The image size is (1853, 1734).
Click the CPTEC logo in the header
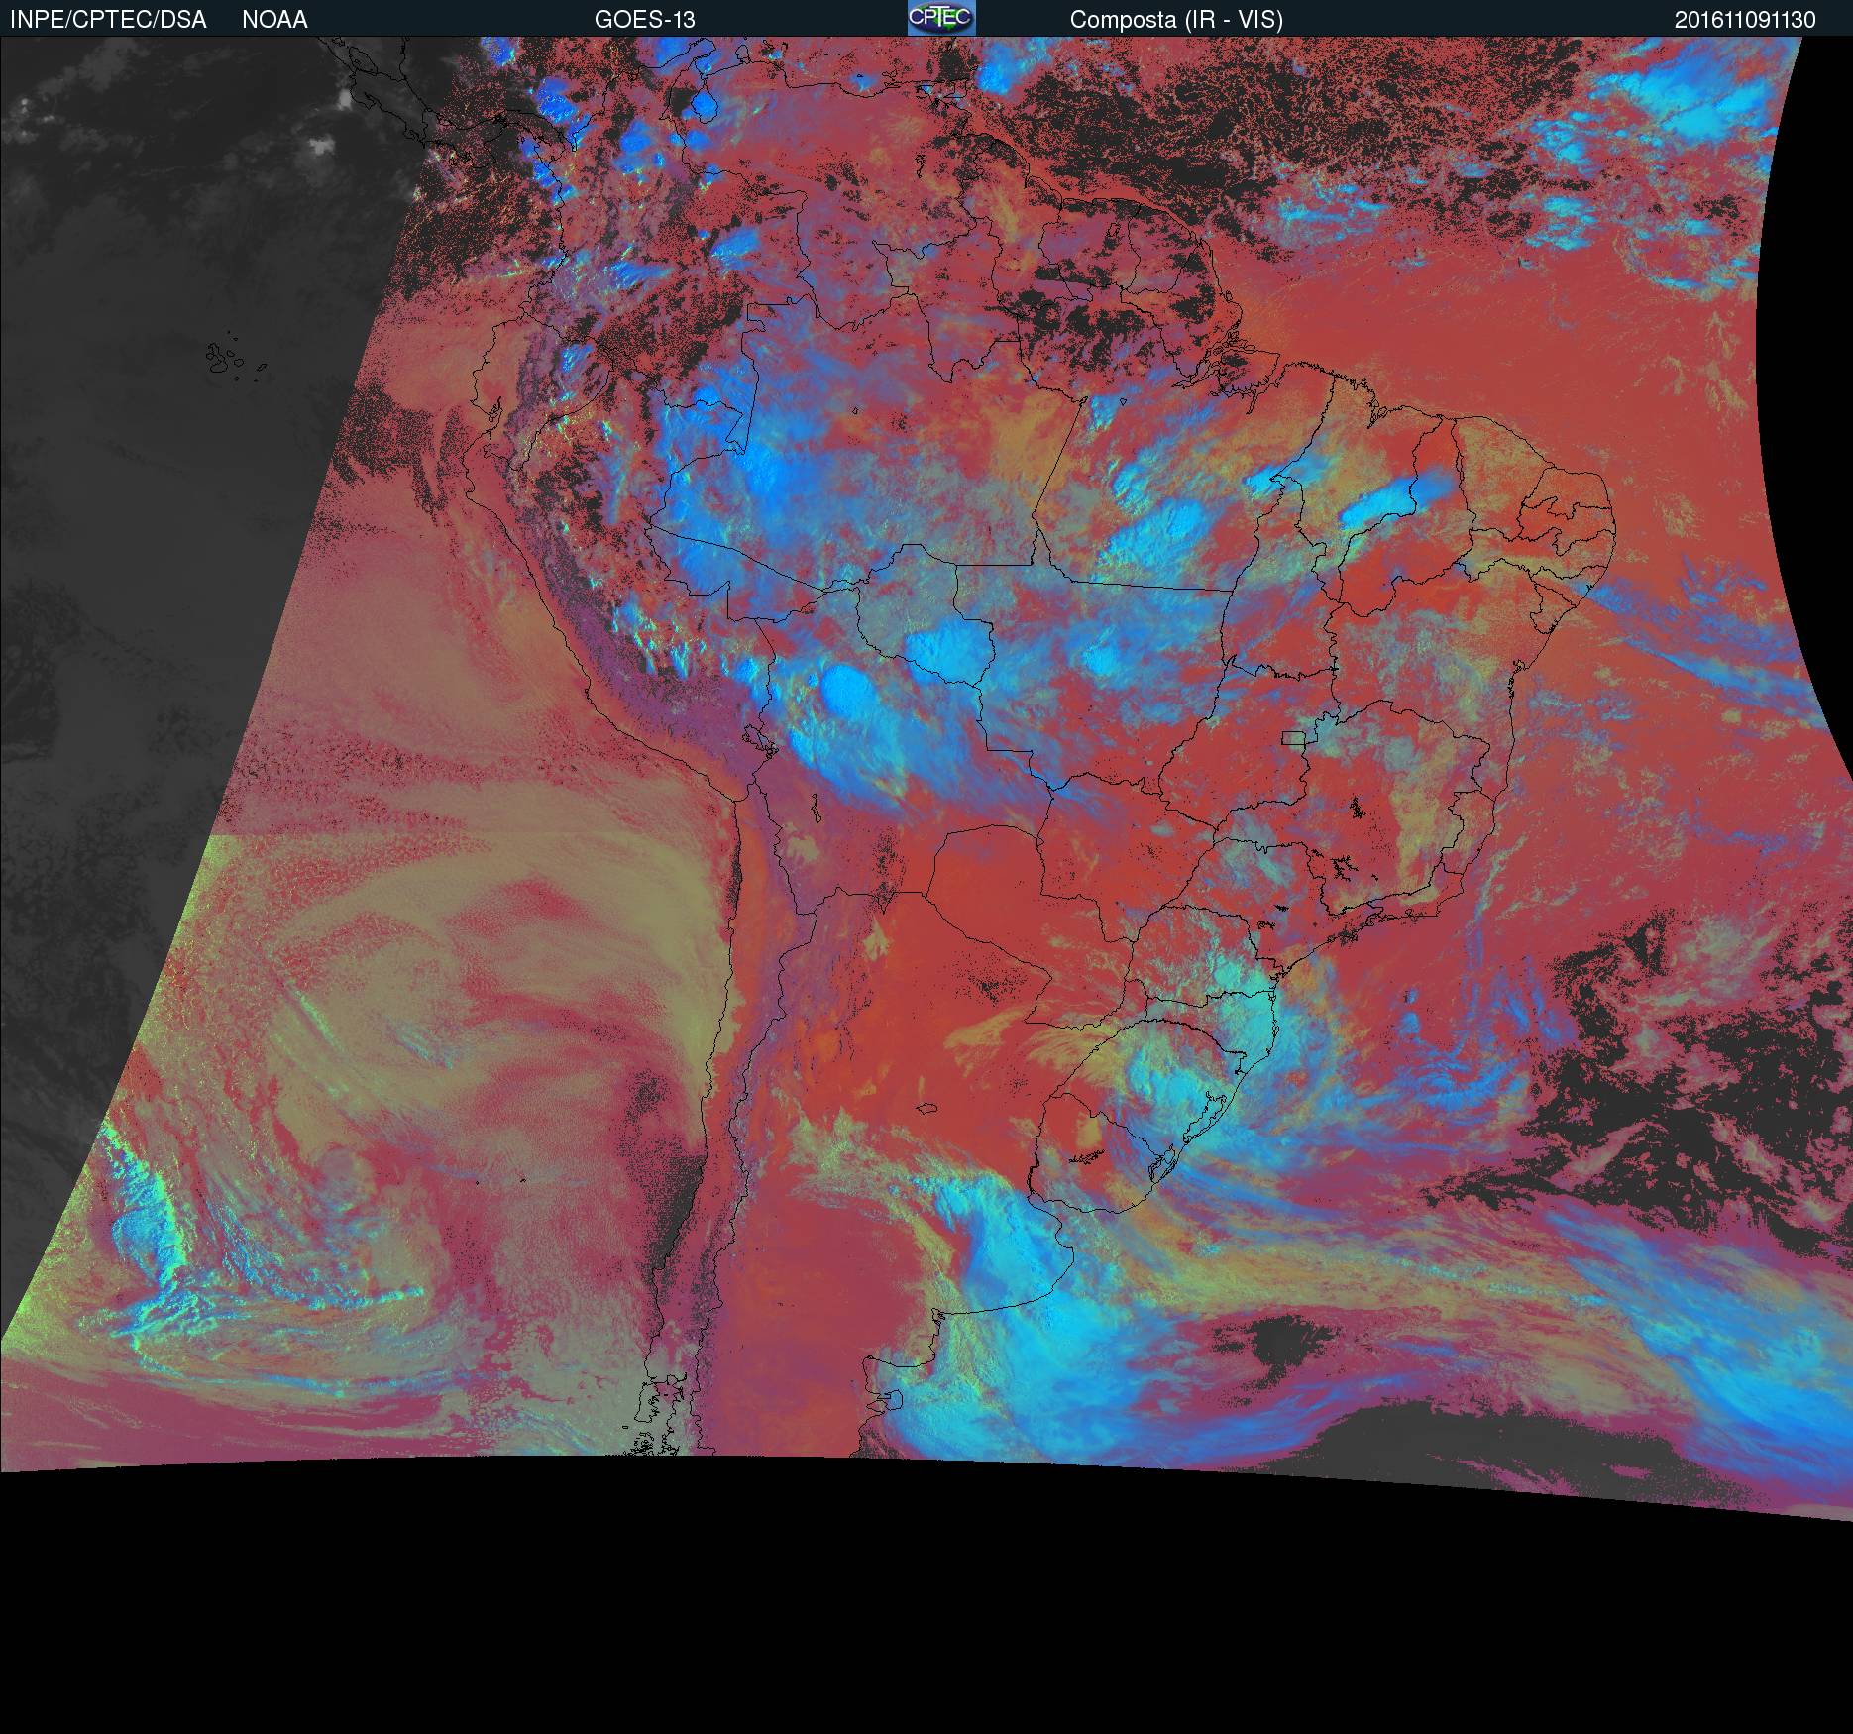click(x=941, y=18)
